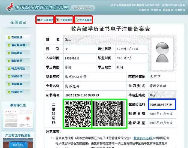188x148 pixels.
Task: Click the PDF417 barcode image
Action: tap(109, 114)
